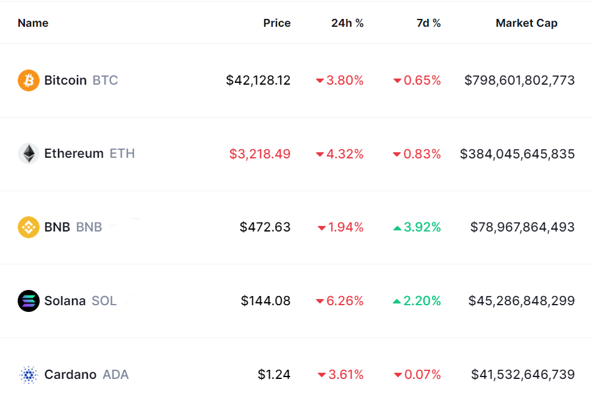
Task: Click BNB's green 7d up arrow
Action: click(397, 228)
